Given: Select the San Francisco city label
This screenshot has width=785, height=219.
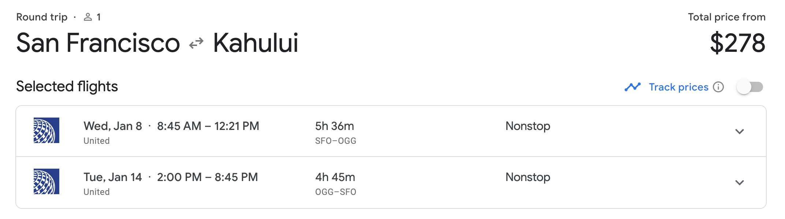Looking at the screenshot, I should click(96, 43).
